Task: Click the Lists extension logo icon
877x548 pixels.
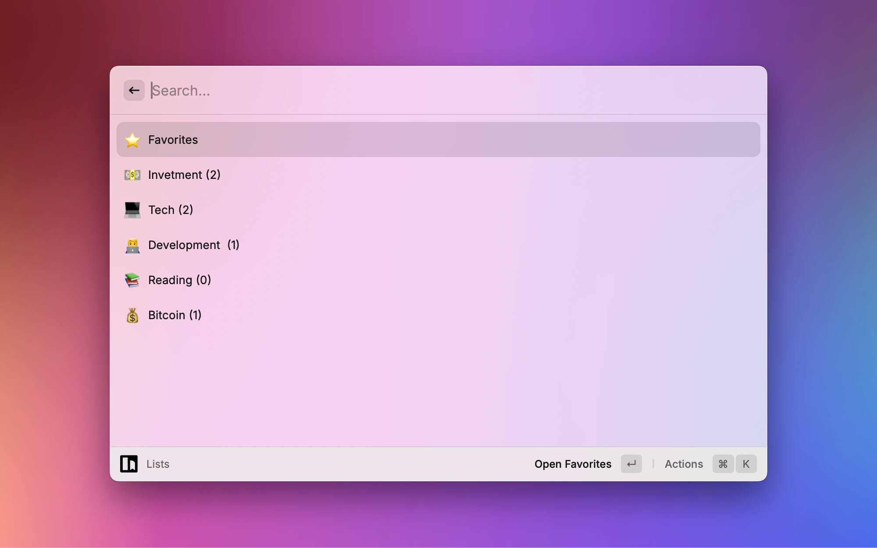Action: click(129, 464)
